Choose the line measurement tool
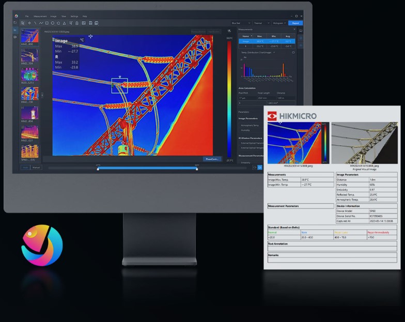The image size is (405, 322). click(x=35, y=23)
